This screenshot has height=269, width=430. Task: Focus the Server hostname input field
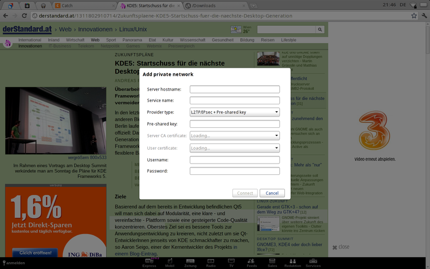(234, 89)
